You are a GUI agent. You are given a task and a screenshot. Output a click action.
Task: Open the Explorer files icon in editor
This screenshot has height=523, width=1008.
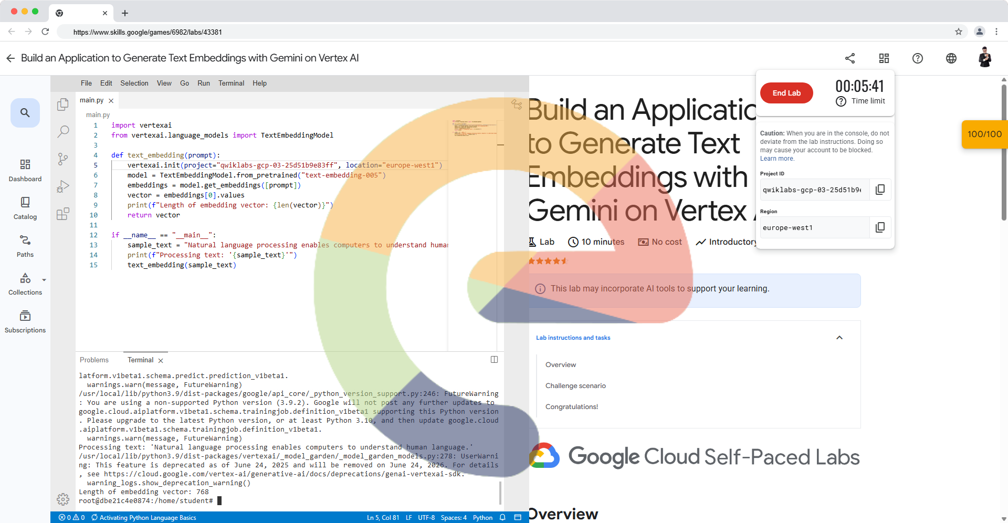coord(63,104)
